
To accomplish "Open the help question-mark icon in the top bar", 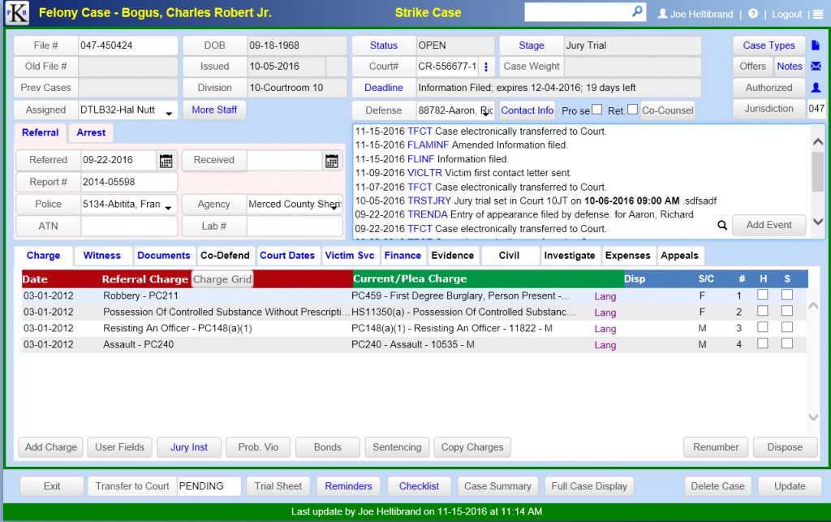I will (753, 13).
